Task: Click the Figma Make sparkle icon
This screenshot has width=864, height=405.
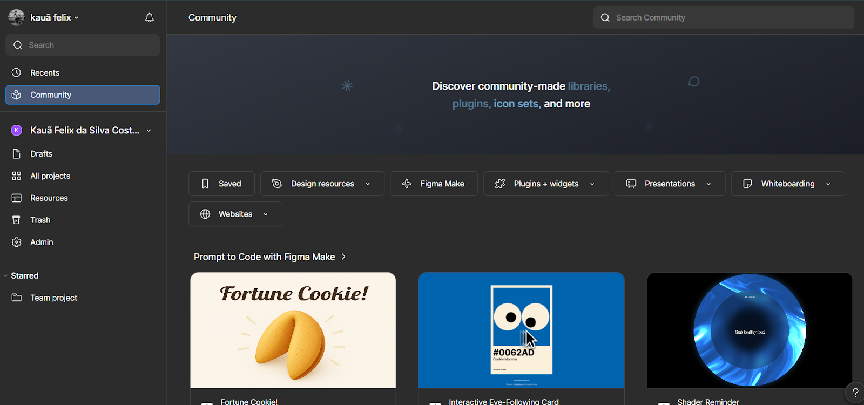Action: click(x=407, y=184)
